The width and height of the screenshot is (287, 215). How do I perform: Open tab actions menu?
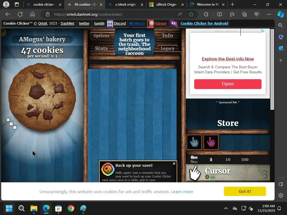(17, 4)
